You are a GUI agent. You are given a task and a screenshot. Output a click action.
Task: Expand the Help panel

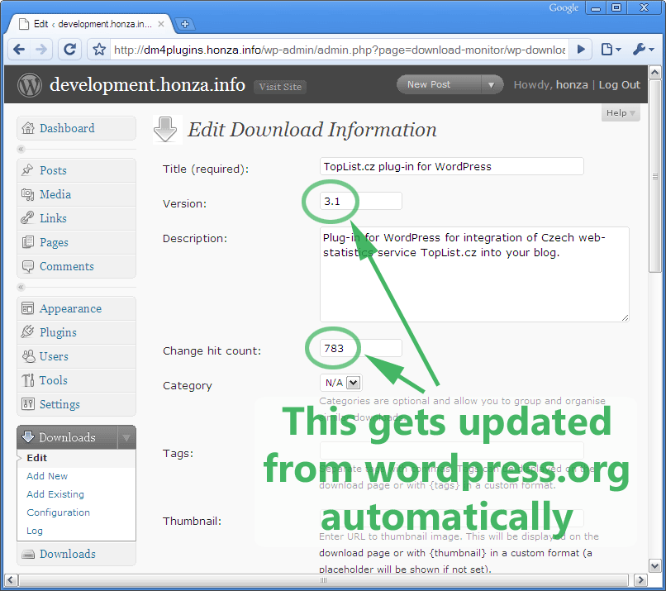click(621, 112)
